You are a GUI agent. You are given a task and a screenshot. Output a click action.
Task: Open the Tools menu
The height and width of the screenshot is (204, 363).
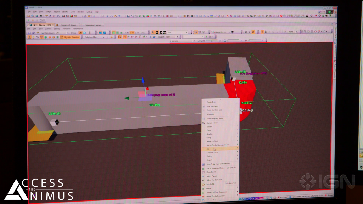[x=73, y=12]
